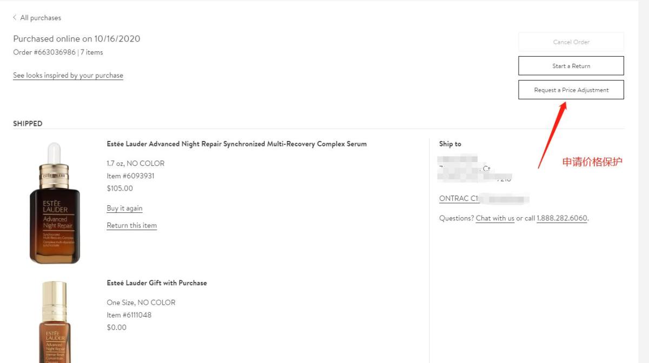
Task: Click the Estee Lauder Gift with Purchase title
Action: coord(157,283)
